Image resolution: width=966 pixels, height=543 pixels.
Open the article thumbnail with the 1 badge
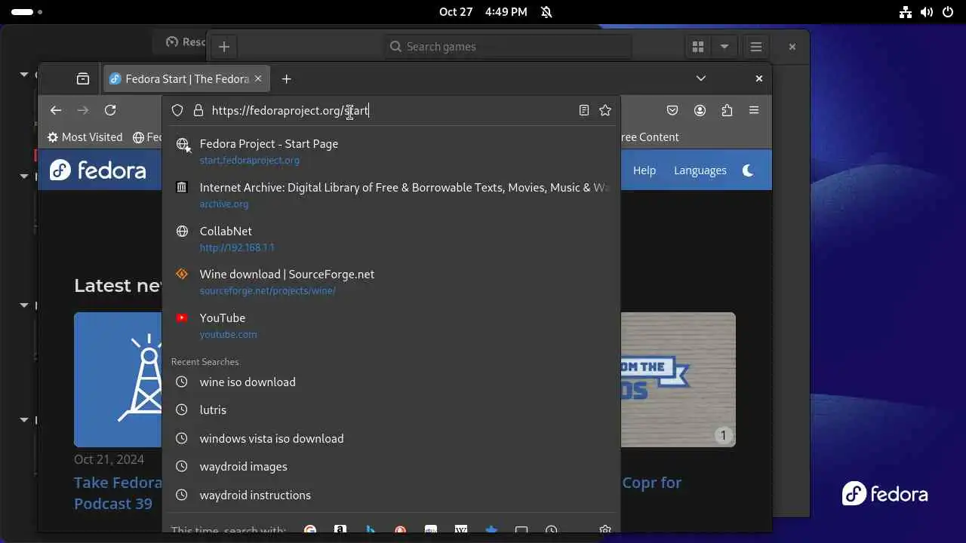coord(678,379)
